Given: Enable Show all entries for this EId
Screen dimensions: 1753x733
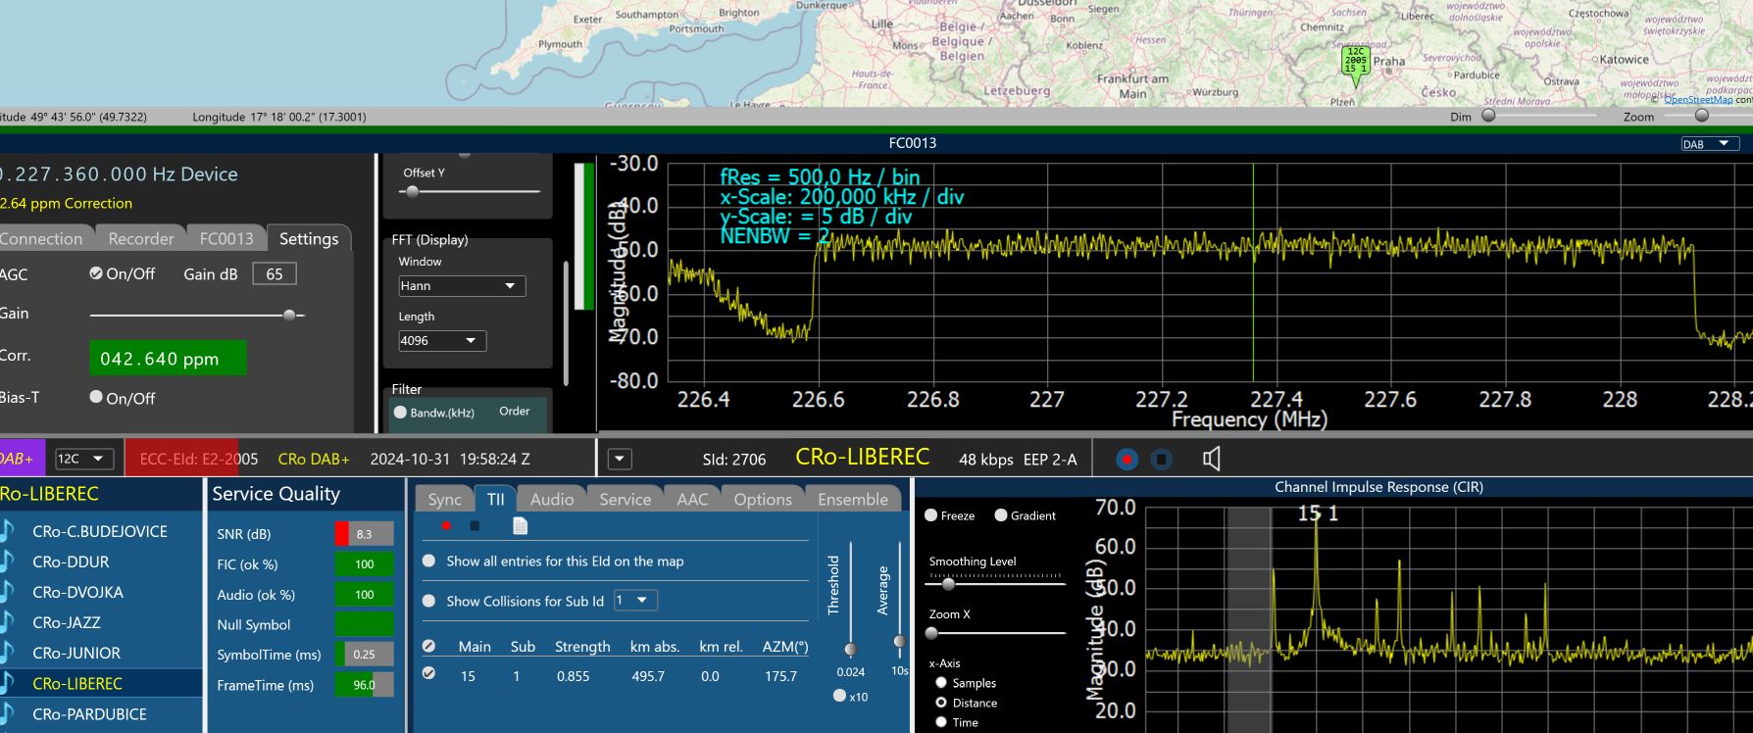Looking at the screenshot, I should [428, 562].
